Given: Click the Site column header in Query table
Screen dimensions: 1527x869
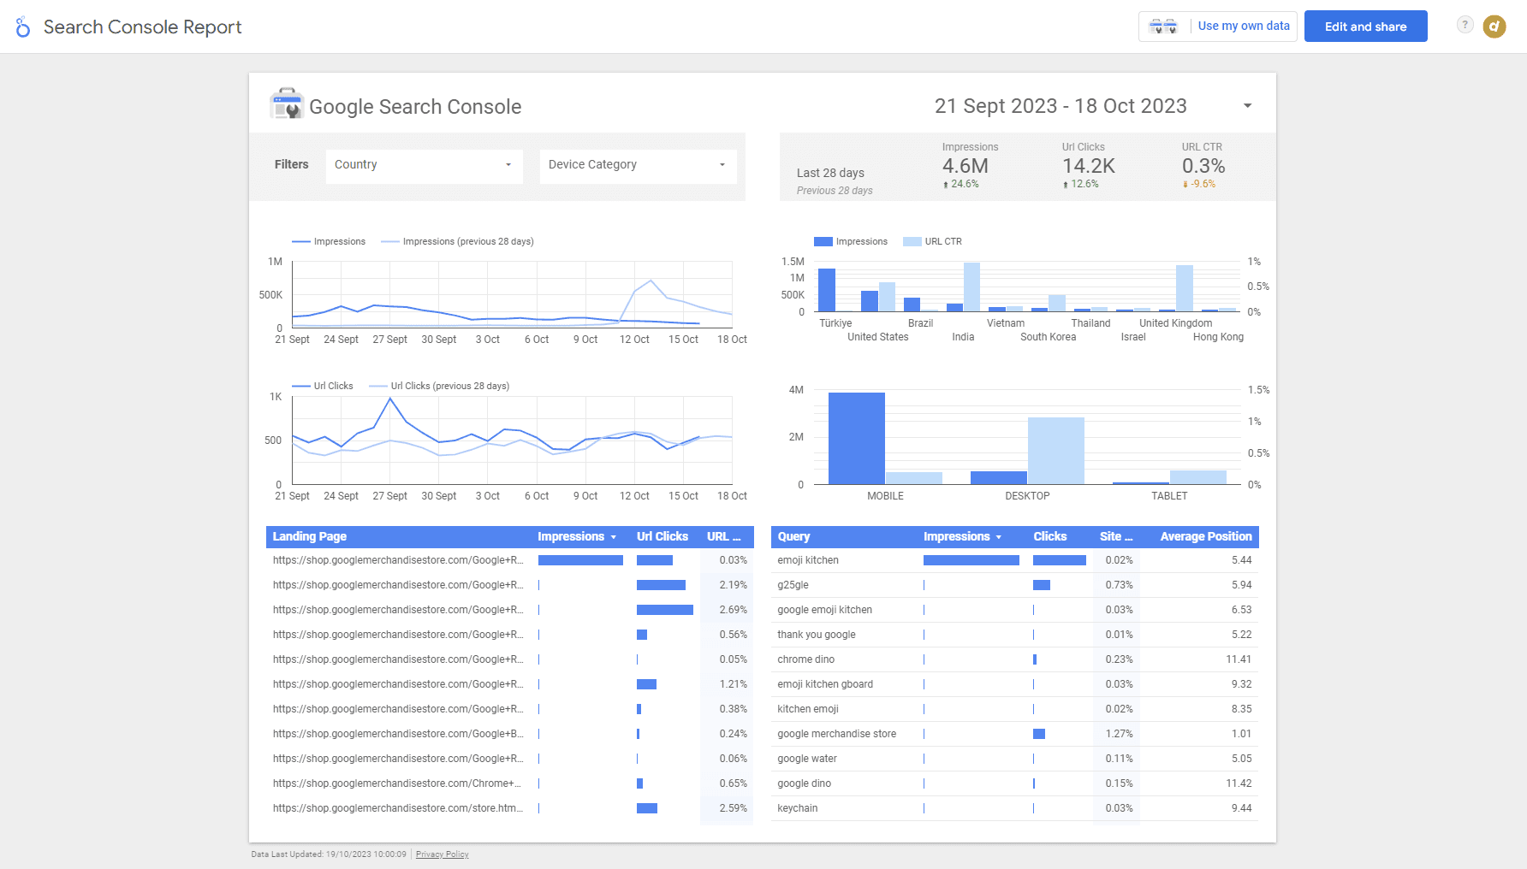Looking at the screenshot, I should (x=1116, y=536).
